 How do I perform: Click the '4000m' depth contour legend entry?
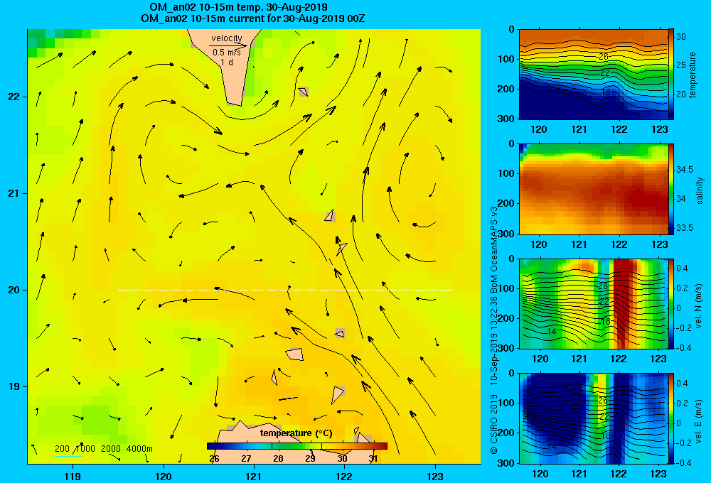click(x=139, y=449)
